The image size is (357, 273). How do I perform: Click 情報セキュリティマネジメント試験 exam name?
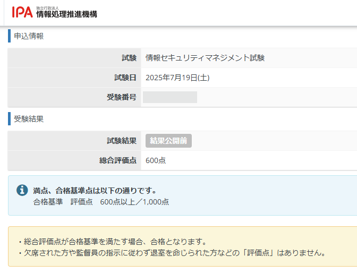[x=205, y=58]
